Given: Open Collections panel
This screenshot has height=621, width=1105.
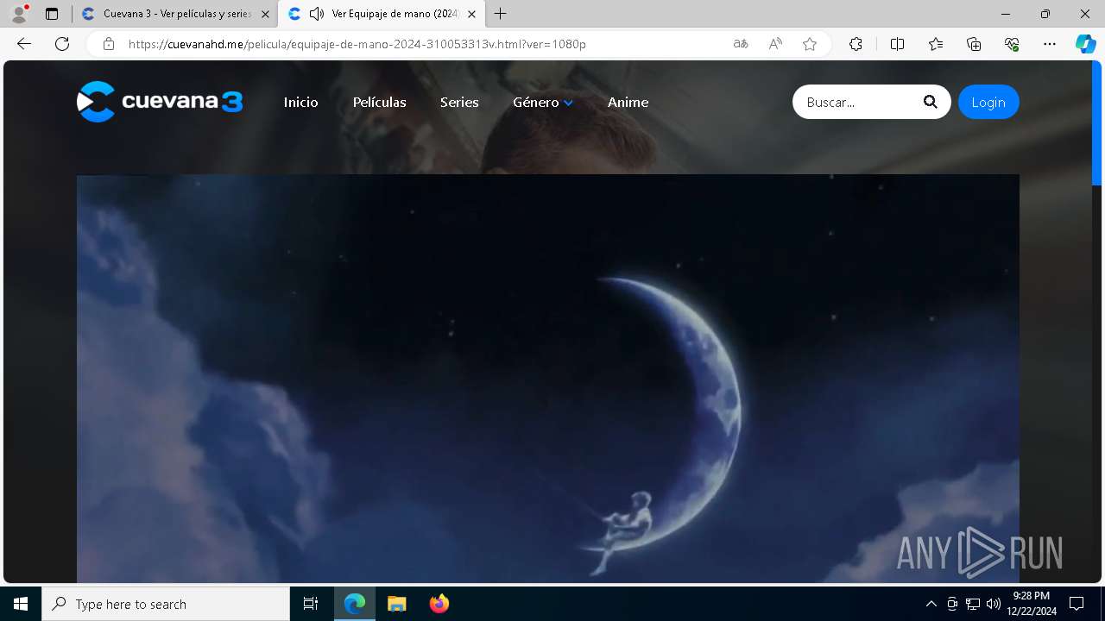Looking at the screenshot, I should pos(974,44).
